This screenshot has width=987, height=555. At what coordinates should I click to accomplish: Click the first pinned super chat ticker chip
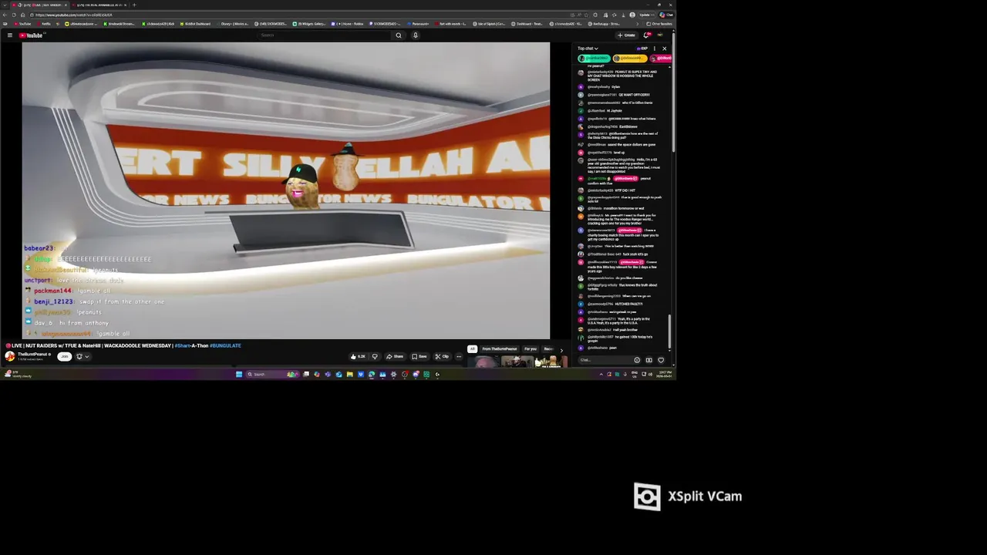pos(594,59)
